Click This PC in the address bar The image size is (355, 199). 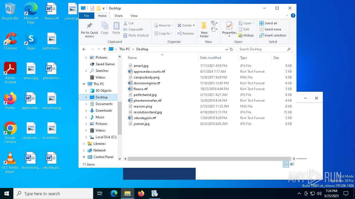coord(125,49)
